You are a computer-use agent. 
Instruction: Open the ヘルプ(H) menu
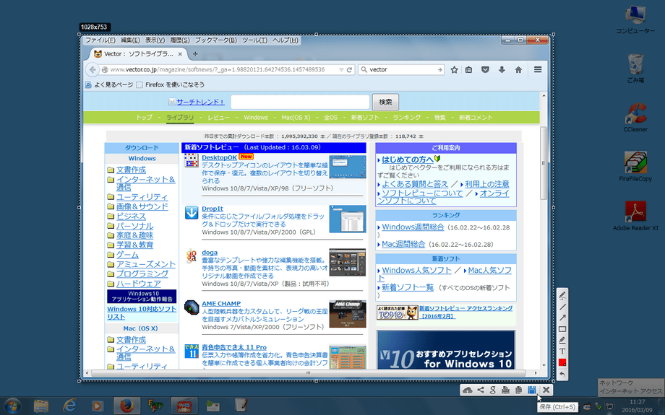[286, 40]
